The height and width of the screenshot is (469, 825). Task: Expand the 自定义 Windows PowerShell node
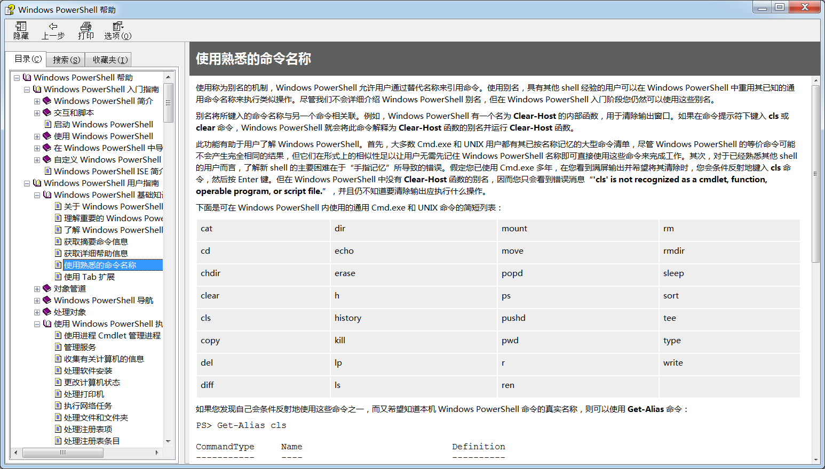tap(37, 160)
